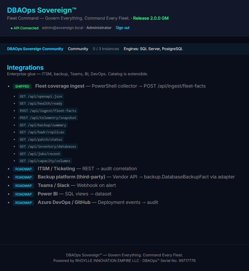Click GET /api/backup/summary endpoint

(43, 125)
